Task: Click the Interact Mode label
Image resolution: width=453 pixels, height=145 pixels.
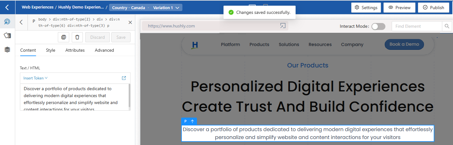Action: click(354, 26)
